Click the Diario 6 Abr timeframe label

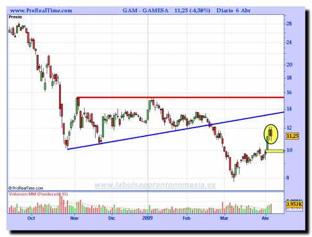pos(233,10)
